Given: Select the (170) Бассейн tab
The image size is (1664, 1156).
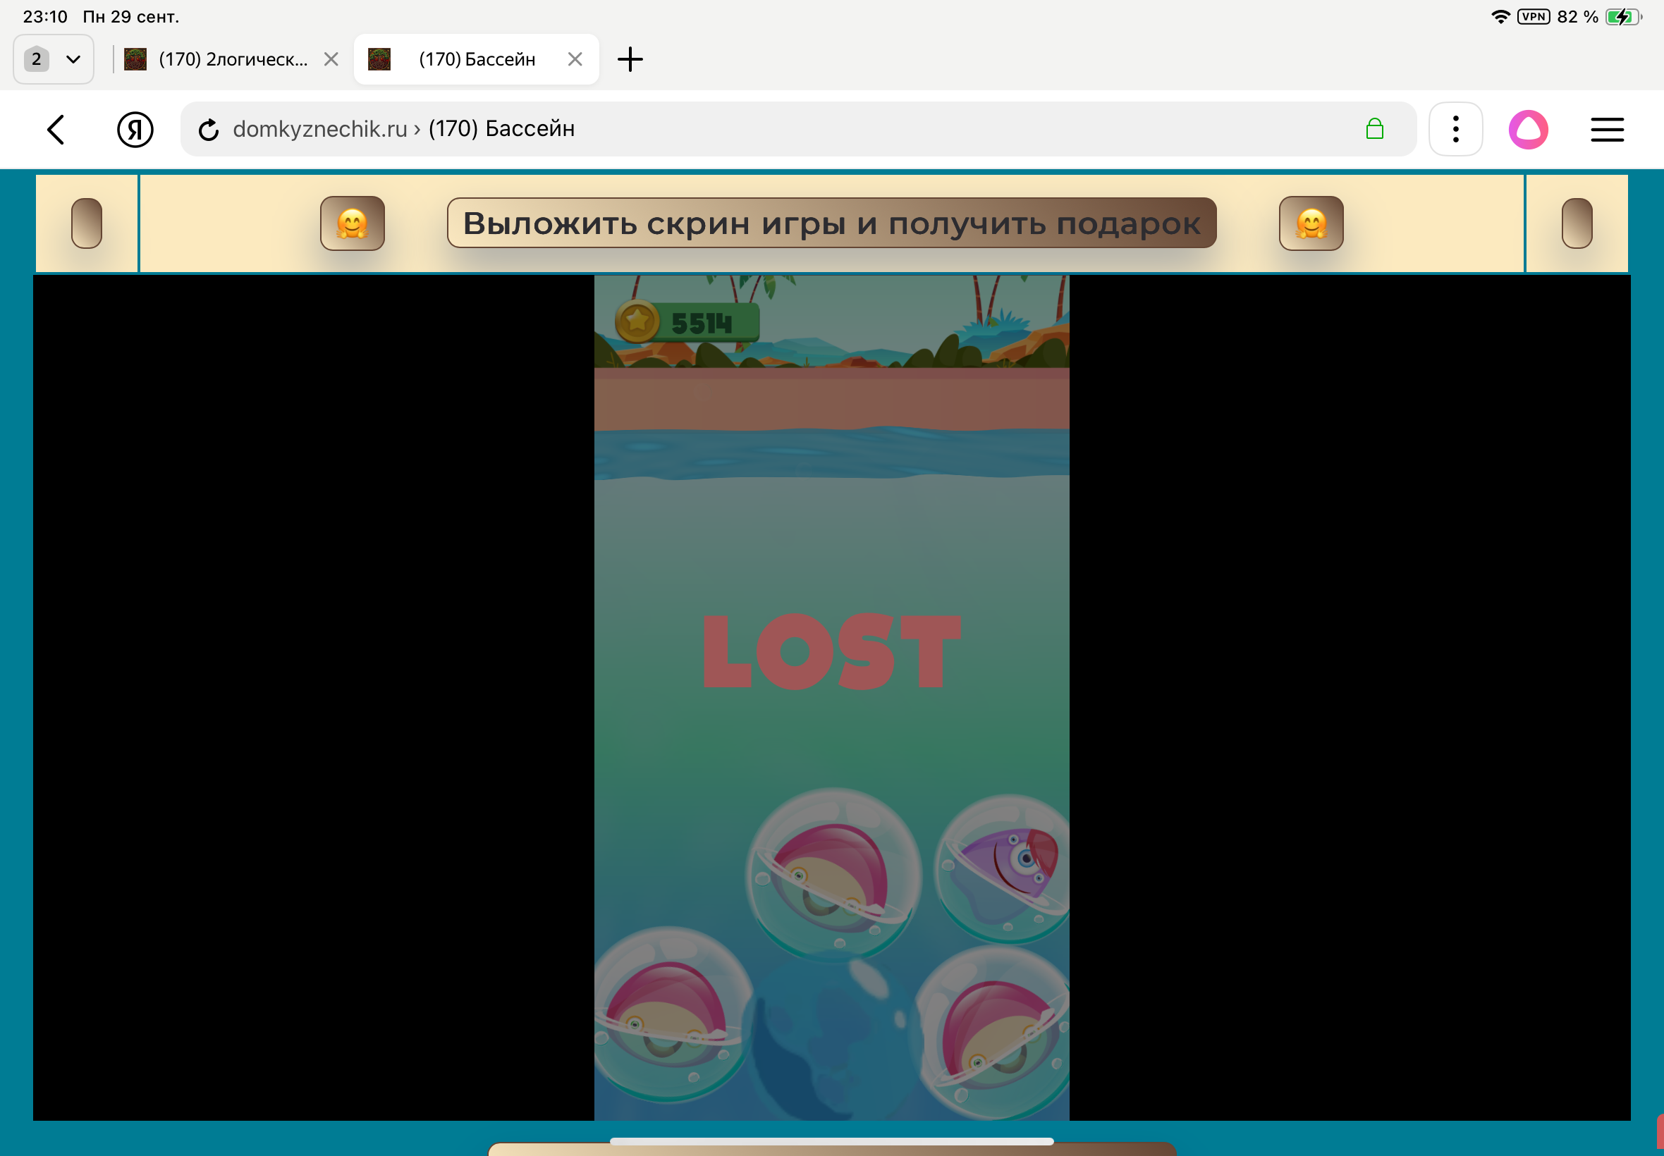Looking at the screenshot, I should point(476,59).
